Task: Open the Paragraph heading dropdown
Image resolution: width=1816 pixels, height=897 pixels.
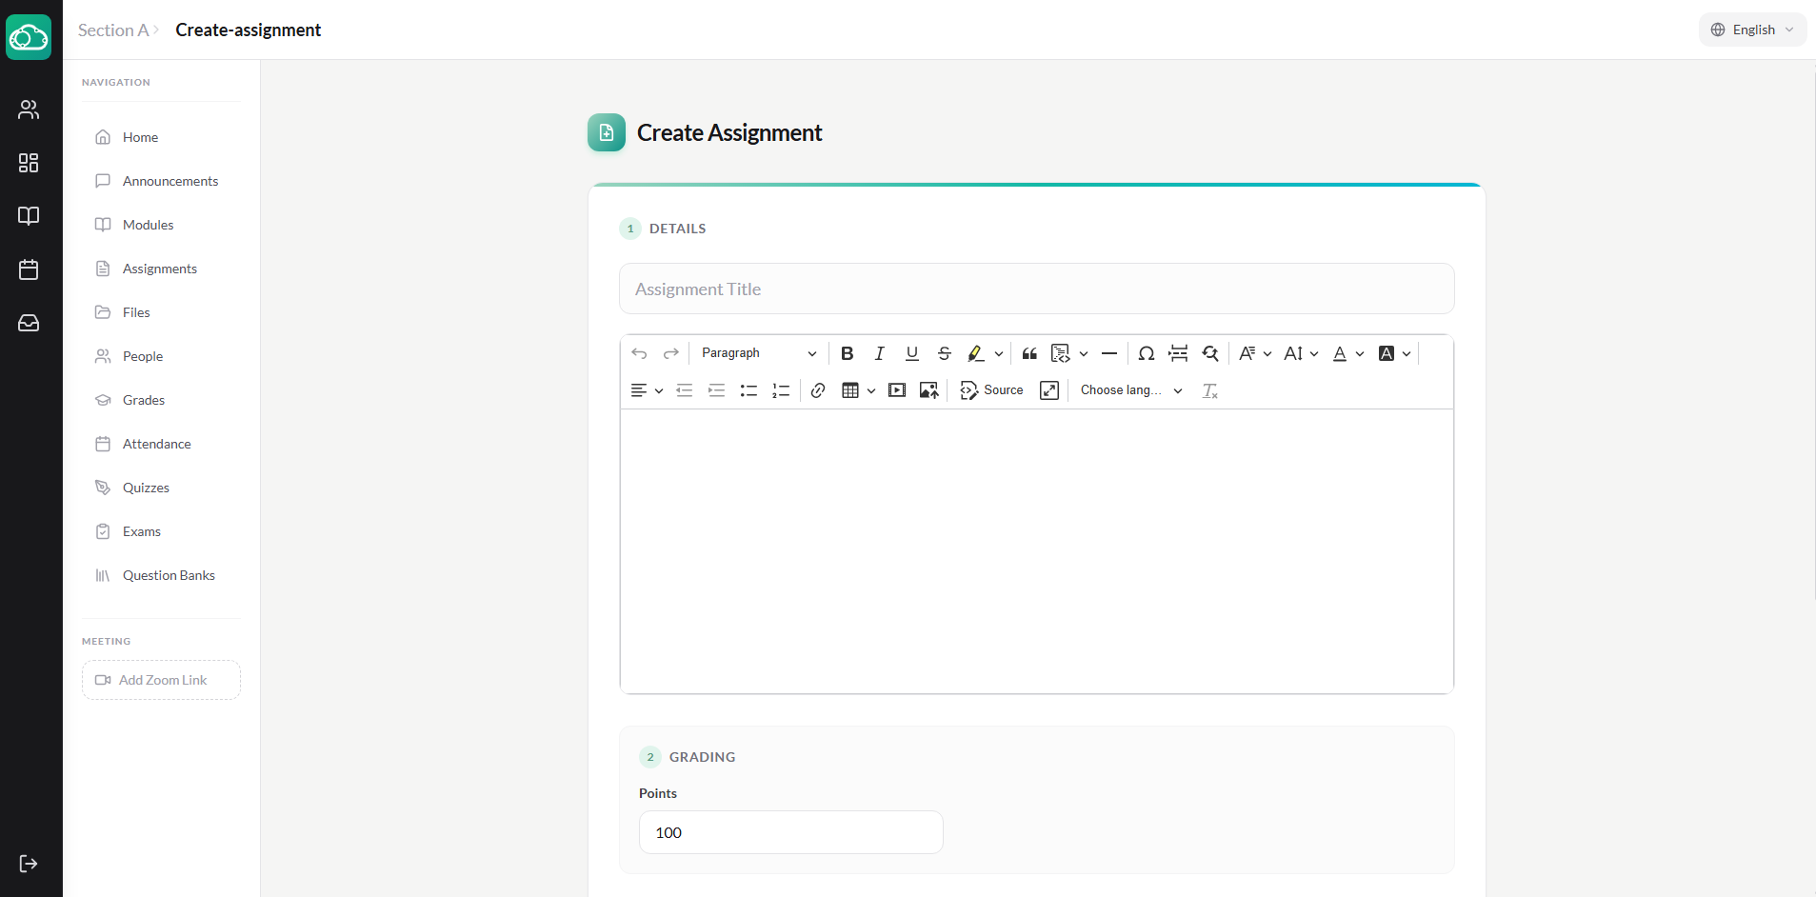Action: 759,353
